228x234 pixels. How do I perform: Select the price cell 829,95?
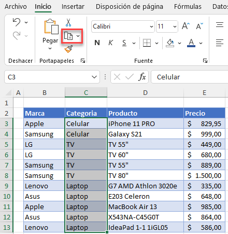(205, 124)
